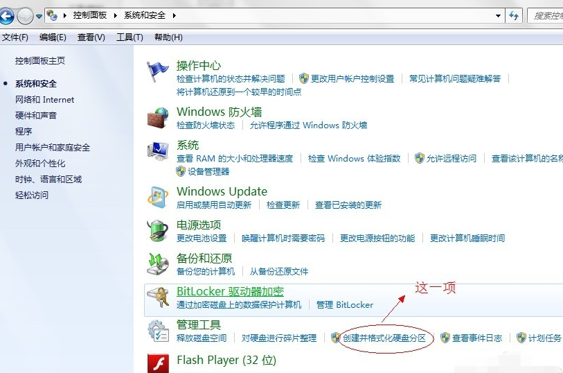Open 用户帐户和家庭安全 category
The image size is (563, 373).
tap(53, 148)
